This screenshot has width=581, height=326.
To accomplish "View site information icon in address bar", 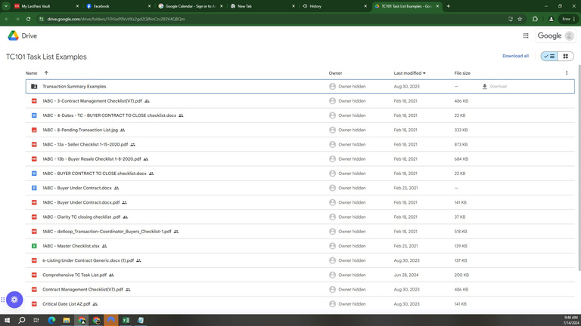I will point(41,19).
